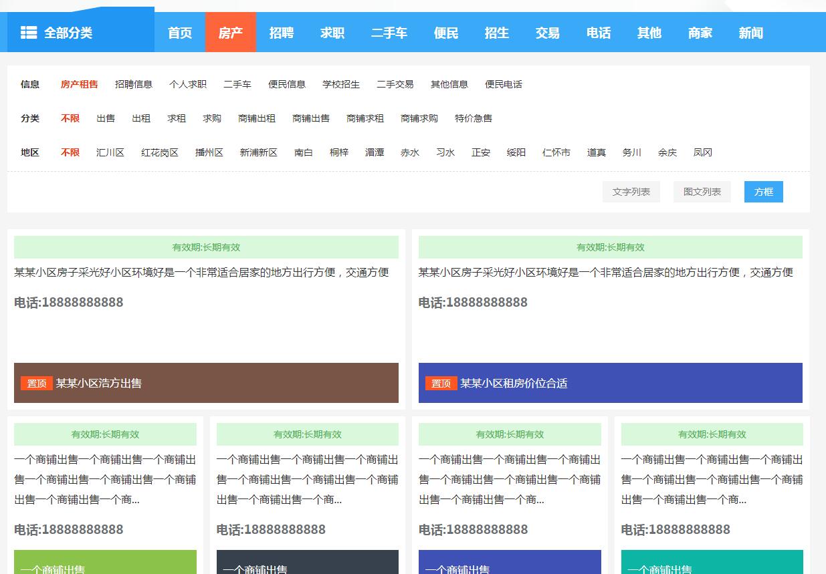Choose 商铺出售 category filter
Screen dimensions: 826x574
311,118
